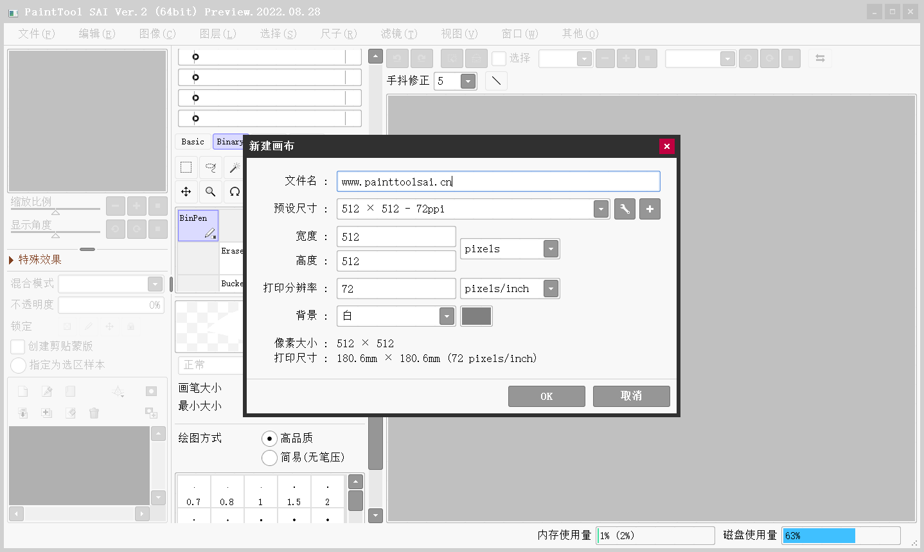Click the zoom minus button in top toolbar
Screen dimensions: 924x552
(x=605, y=58)
